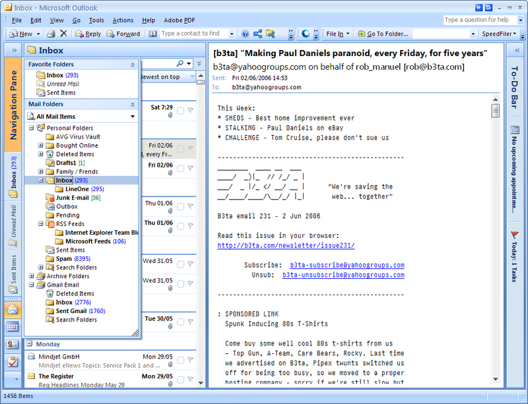The image size is (528, 404).
Task: Click the Type a contact to find field
Action: 194,34
